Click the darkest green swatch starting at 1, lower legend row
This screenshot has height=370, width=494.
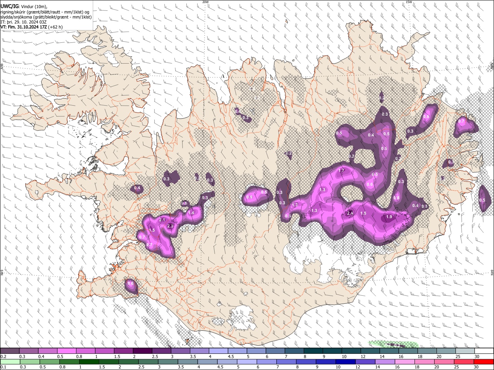[x=89, y=362]
